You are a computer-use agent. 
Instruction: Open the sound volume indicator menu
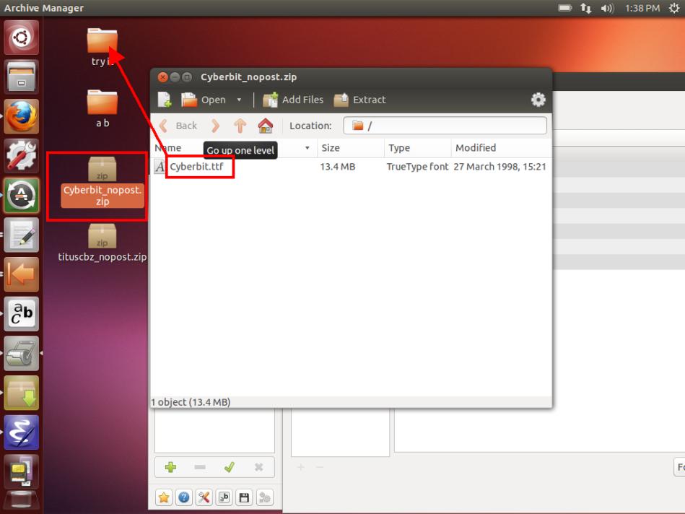(606, 8)
